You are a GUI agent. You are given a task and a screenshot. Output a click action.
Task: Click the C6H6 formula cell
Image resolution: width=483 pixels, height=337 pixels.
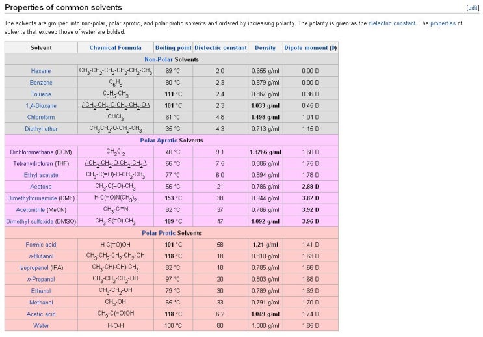(x=116, y=83)
